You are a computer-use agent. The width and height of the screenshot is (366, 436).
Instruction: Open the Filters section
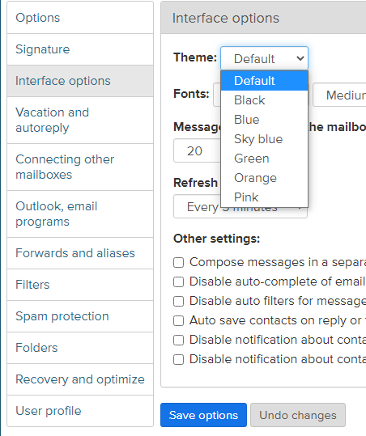pos(80,285)
